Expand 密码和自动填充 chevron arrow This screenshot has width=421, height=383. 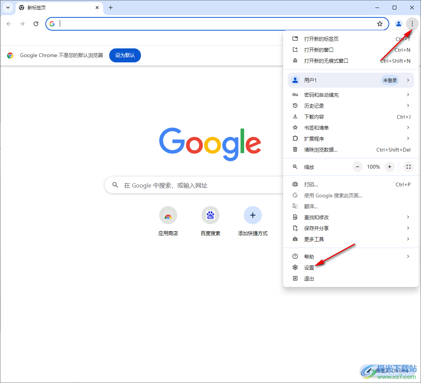point(408,95)
